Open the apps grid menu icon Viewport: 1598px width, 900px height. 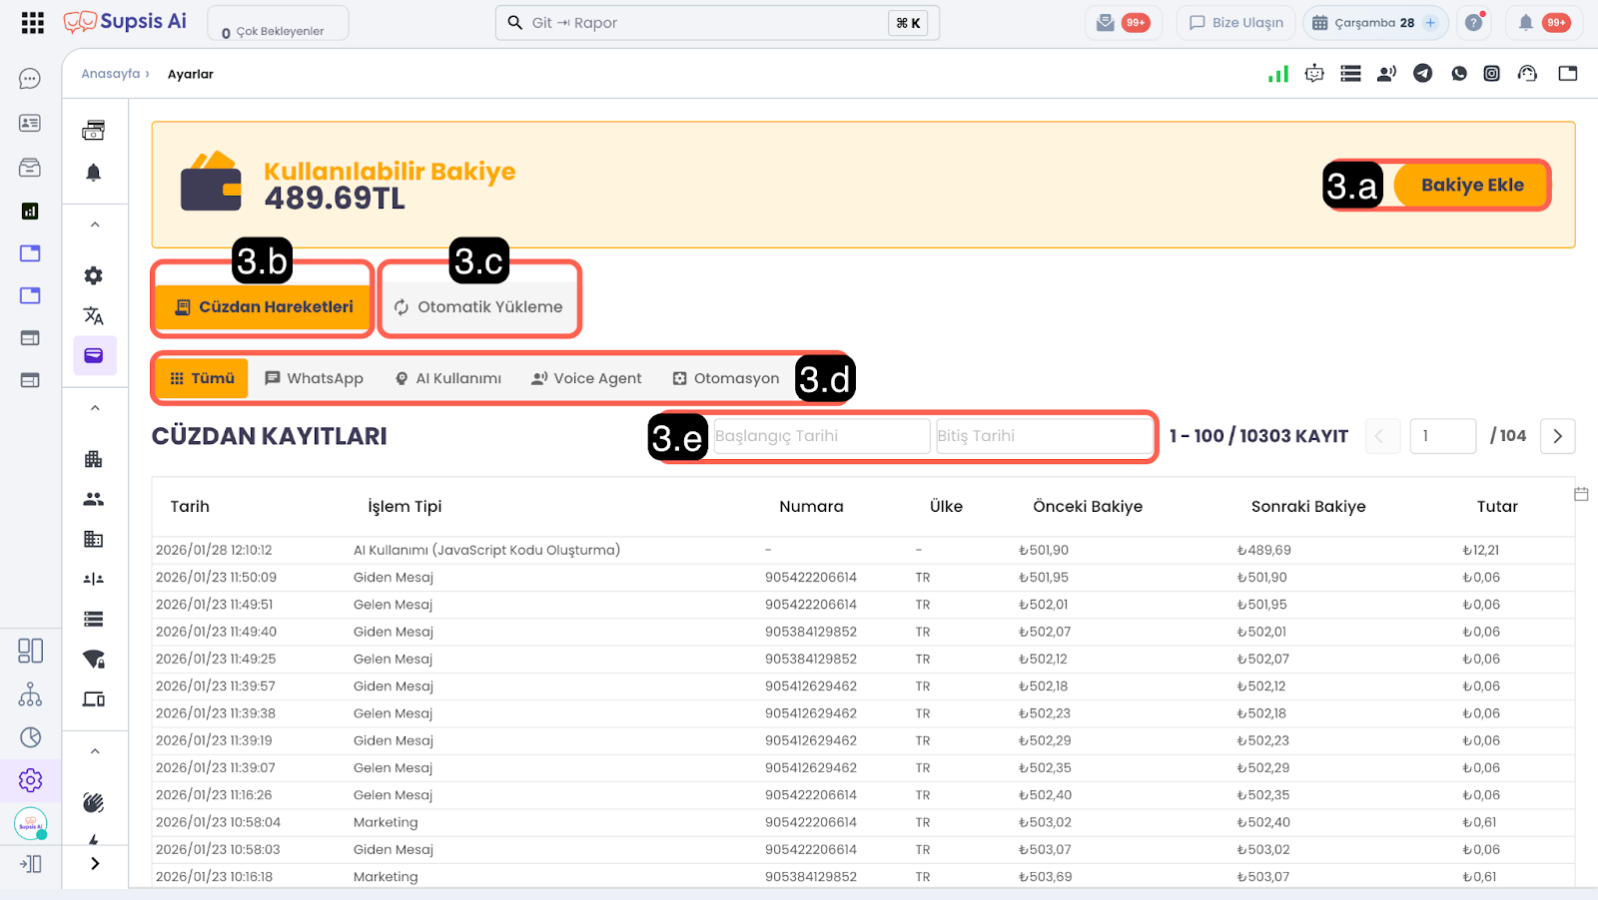click(33, 23)
